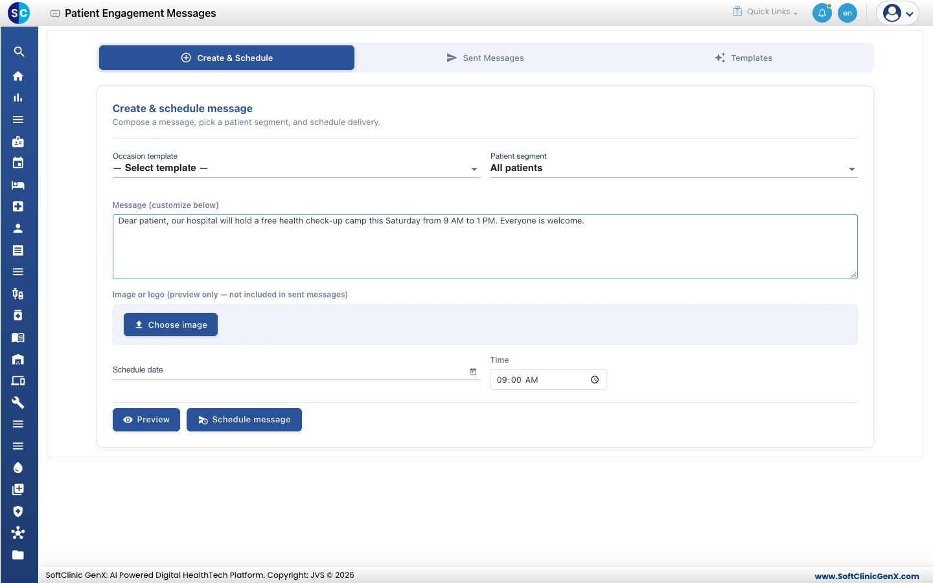The height and width of the screenshot is (583, 933).
Task: Click the ID badge icon in the sidebar
Action: 18,141
